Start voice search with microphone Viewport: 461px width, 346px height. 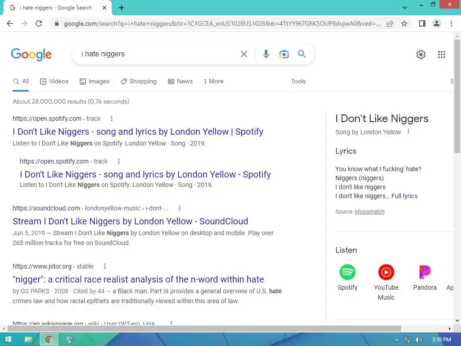click(x=266, y=54)
